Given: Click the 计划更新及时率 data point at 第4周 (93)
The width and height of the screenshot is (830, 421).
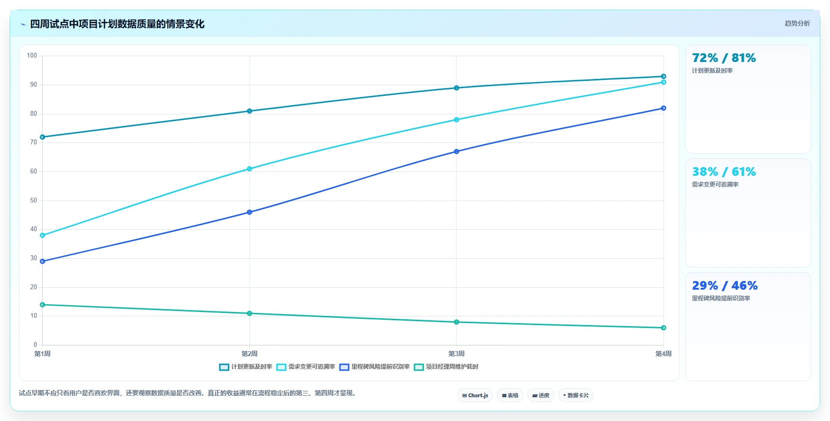Looking at the screenshot, I should tap(663, 77).
